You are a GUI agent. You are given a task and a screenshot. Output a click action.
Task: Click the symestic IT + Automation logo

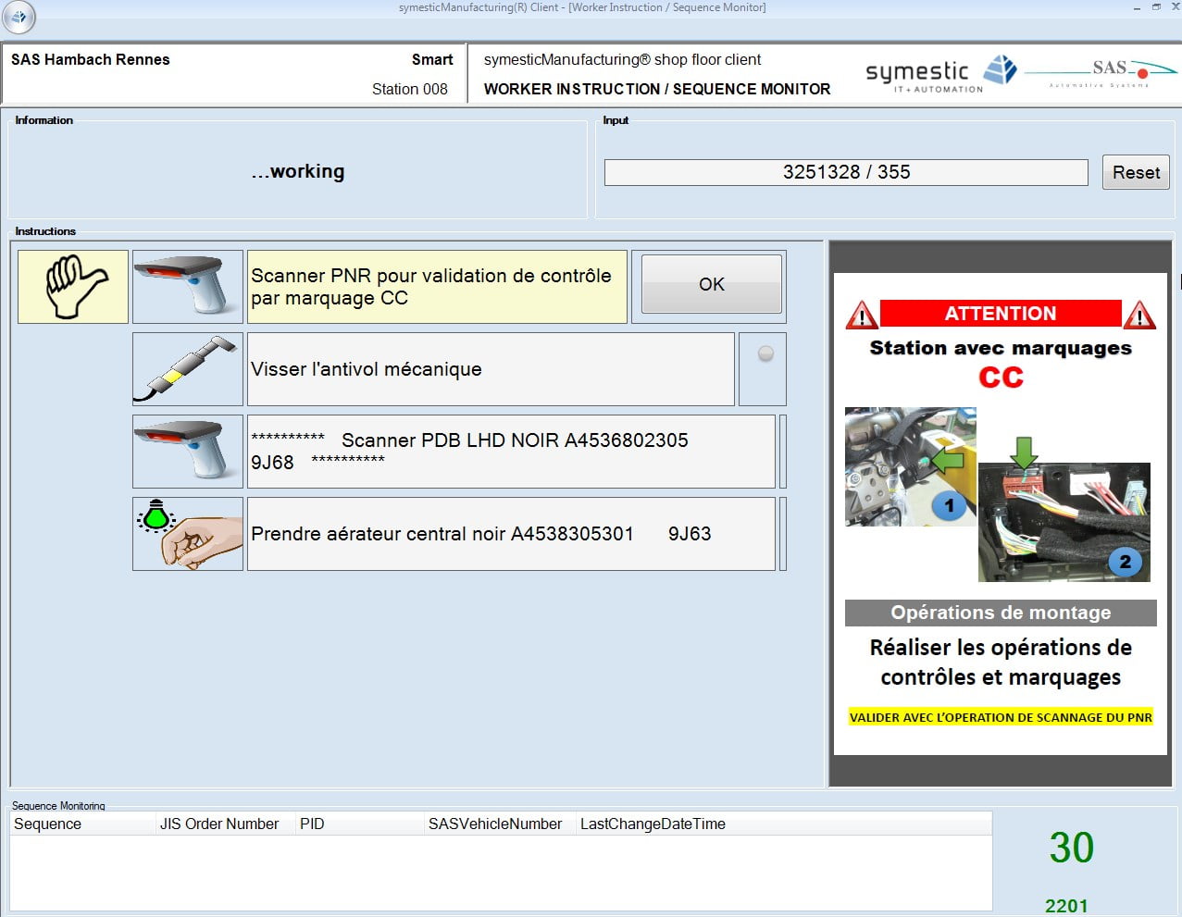coord(939,74)
